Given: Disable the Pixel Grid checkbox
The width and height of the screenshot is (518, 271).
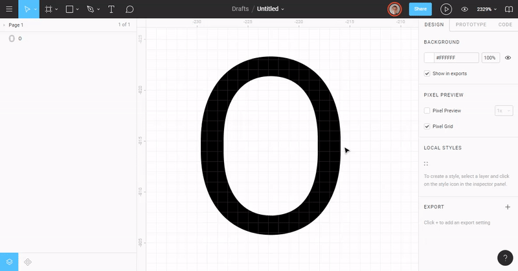Looking at the screenshot, I should tap(427, 126).
